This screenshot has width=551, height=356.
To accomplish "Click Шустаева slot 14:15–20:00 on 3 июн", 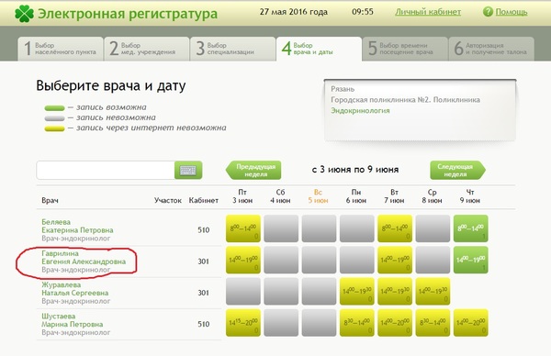I will click(x=243, y=323).
